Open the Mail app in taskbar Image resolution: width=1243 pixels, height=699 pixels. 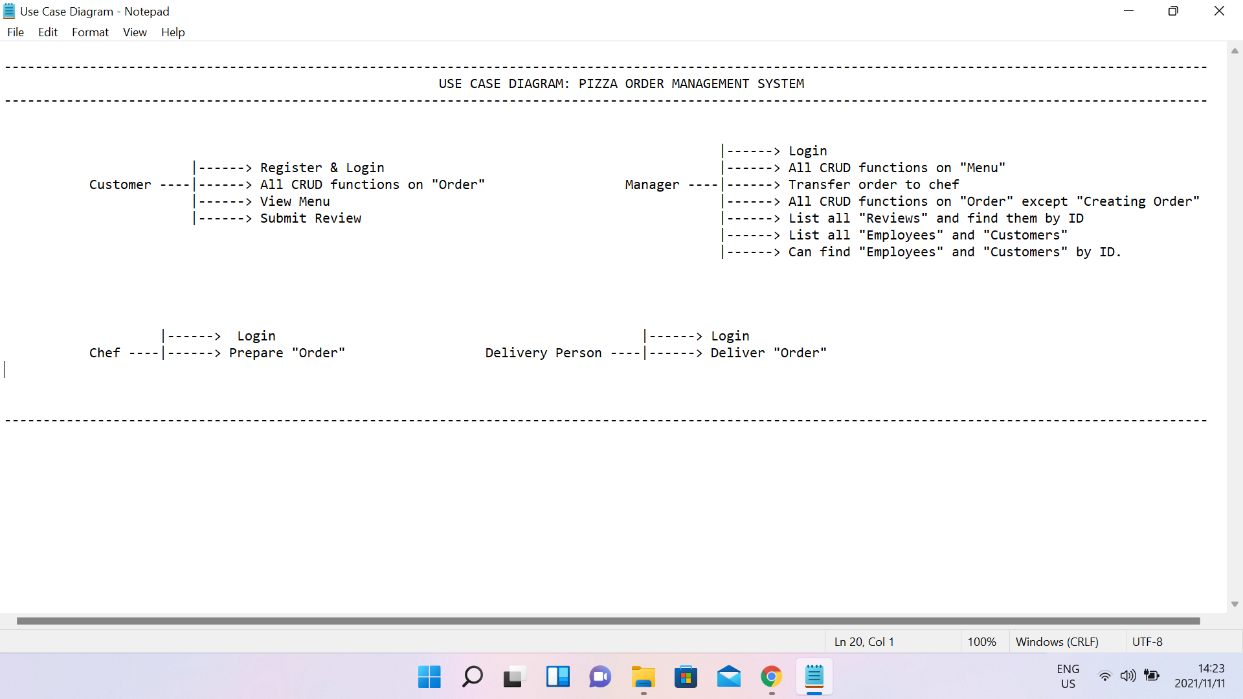(x=728, y=677)
